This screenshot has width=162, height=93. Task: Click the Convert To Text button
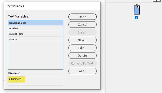[82, 63]
